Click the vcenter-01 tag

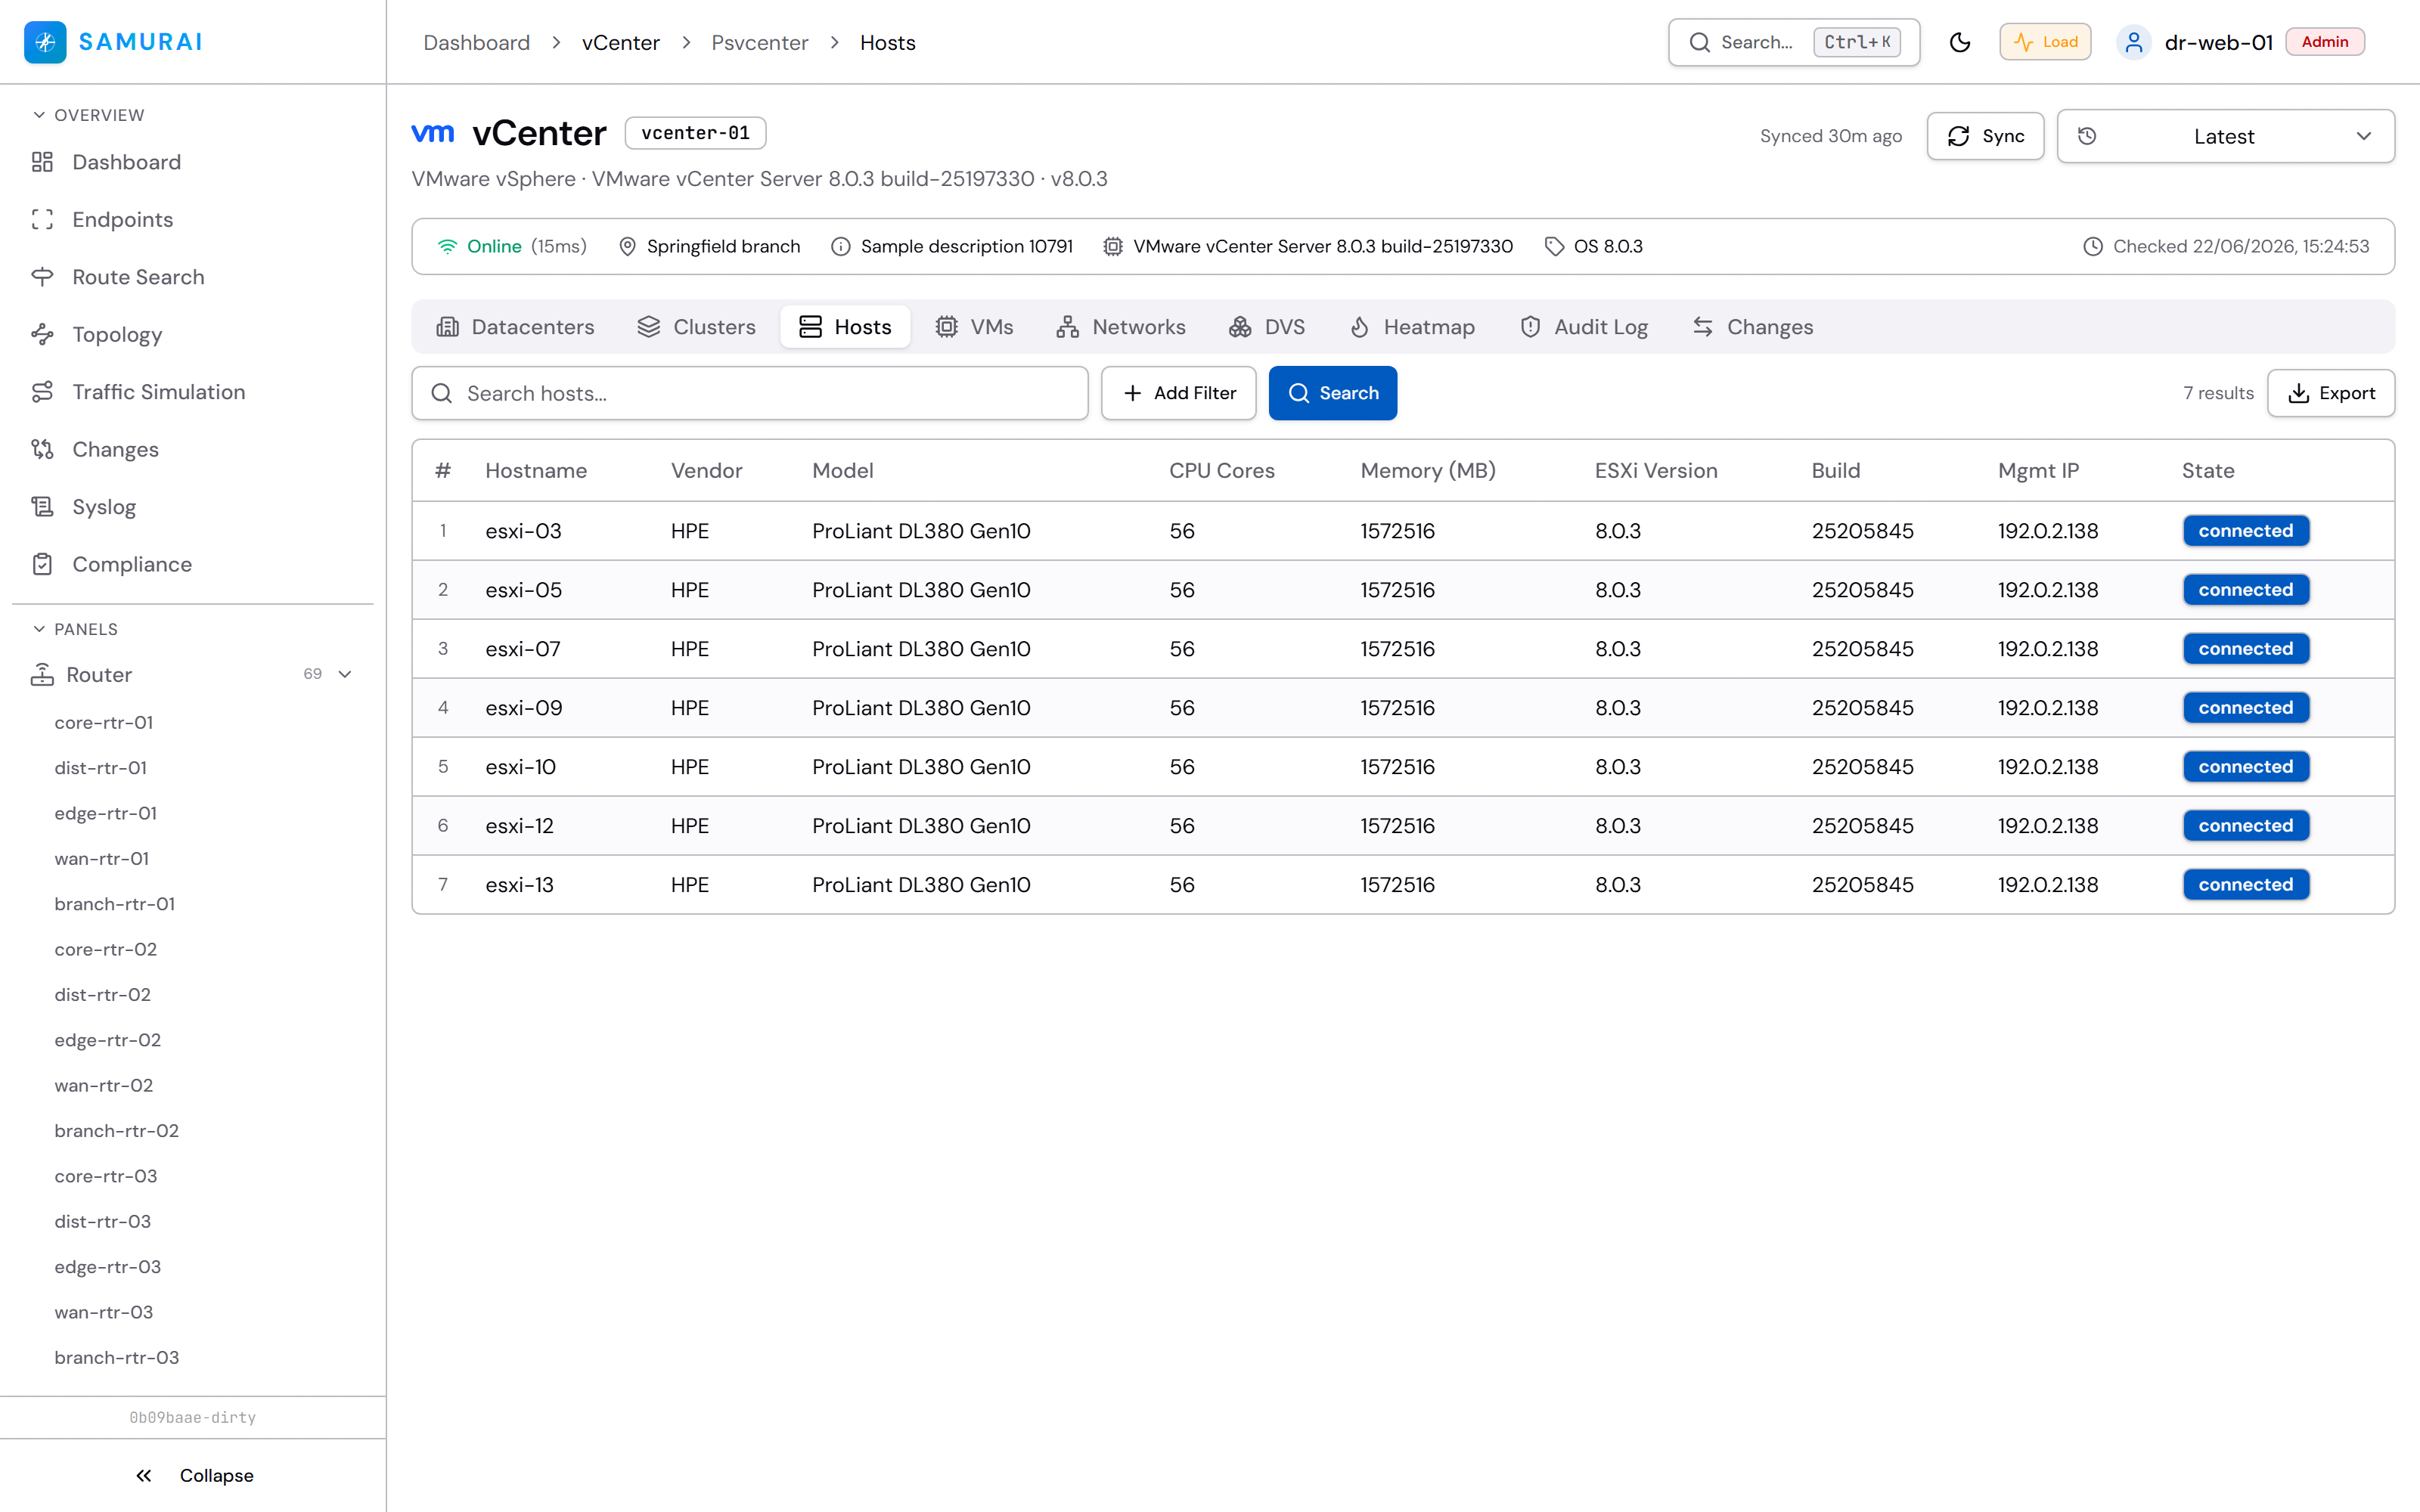696,133
